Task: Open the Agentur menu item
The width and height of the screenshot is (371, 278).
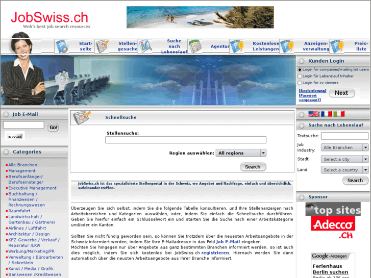Action: click(x=220, y=46)
